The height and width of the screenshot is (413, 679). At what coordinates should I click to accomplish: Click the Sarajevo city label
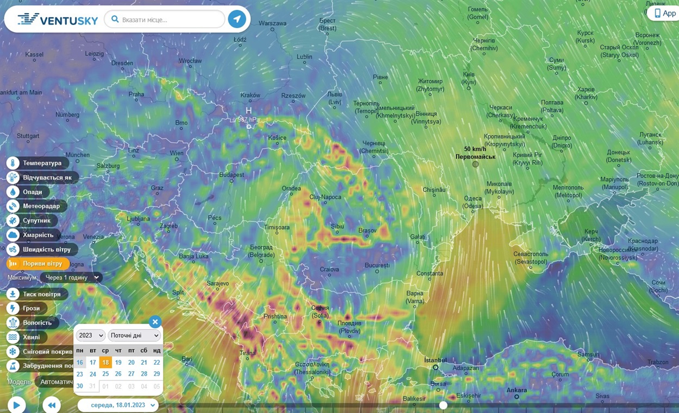pos(218,283)
